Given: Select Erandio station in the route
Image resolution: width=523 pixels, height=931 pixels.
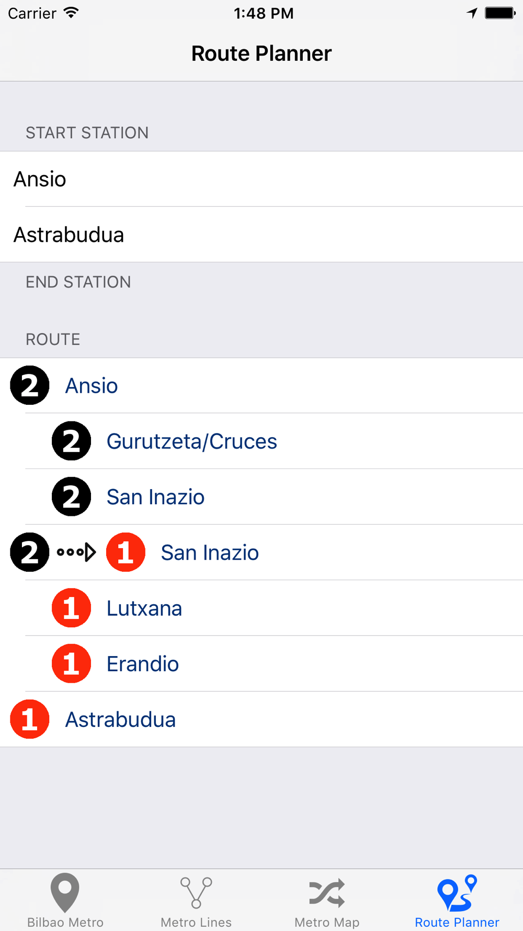Looking at the screenshot, I should click(x=143, y=664).
